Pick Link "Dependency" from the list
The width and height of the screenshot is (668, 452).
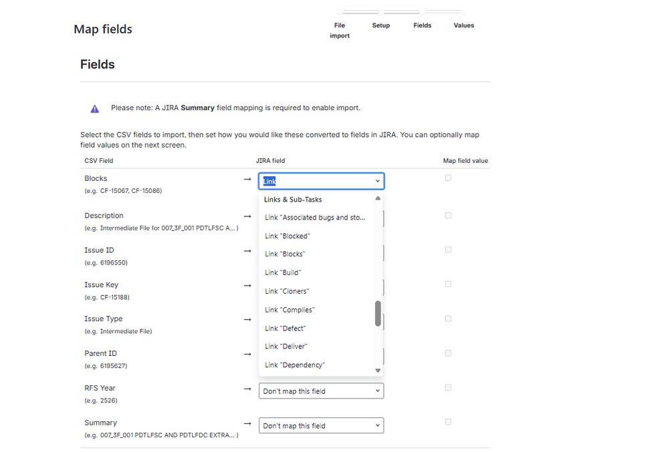click(x=294, y=365)
